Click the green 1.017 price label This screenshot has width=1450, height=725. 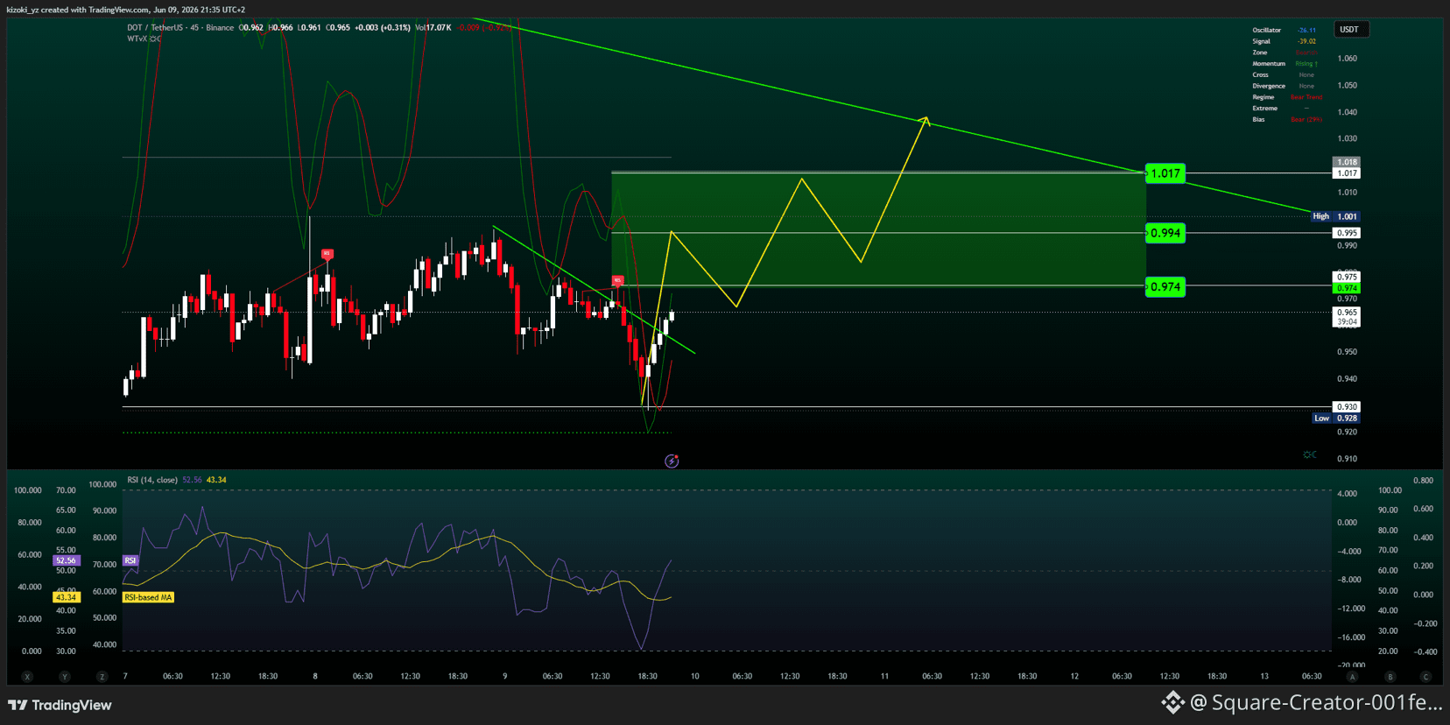[1165, 173]
